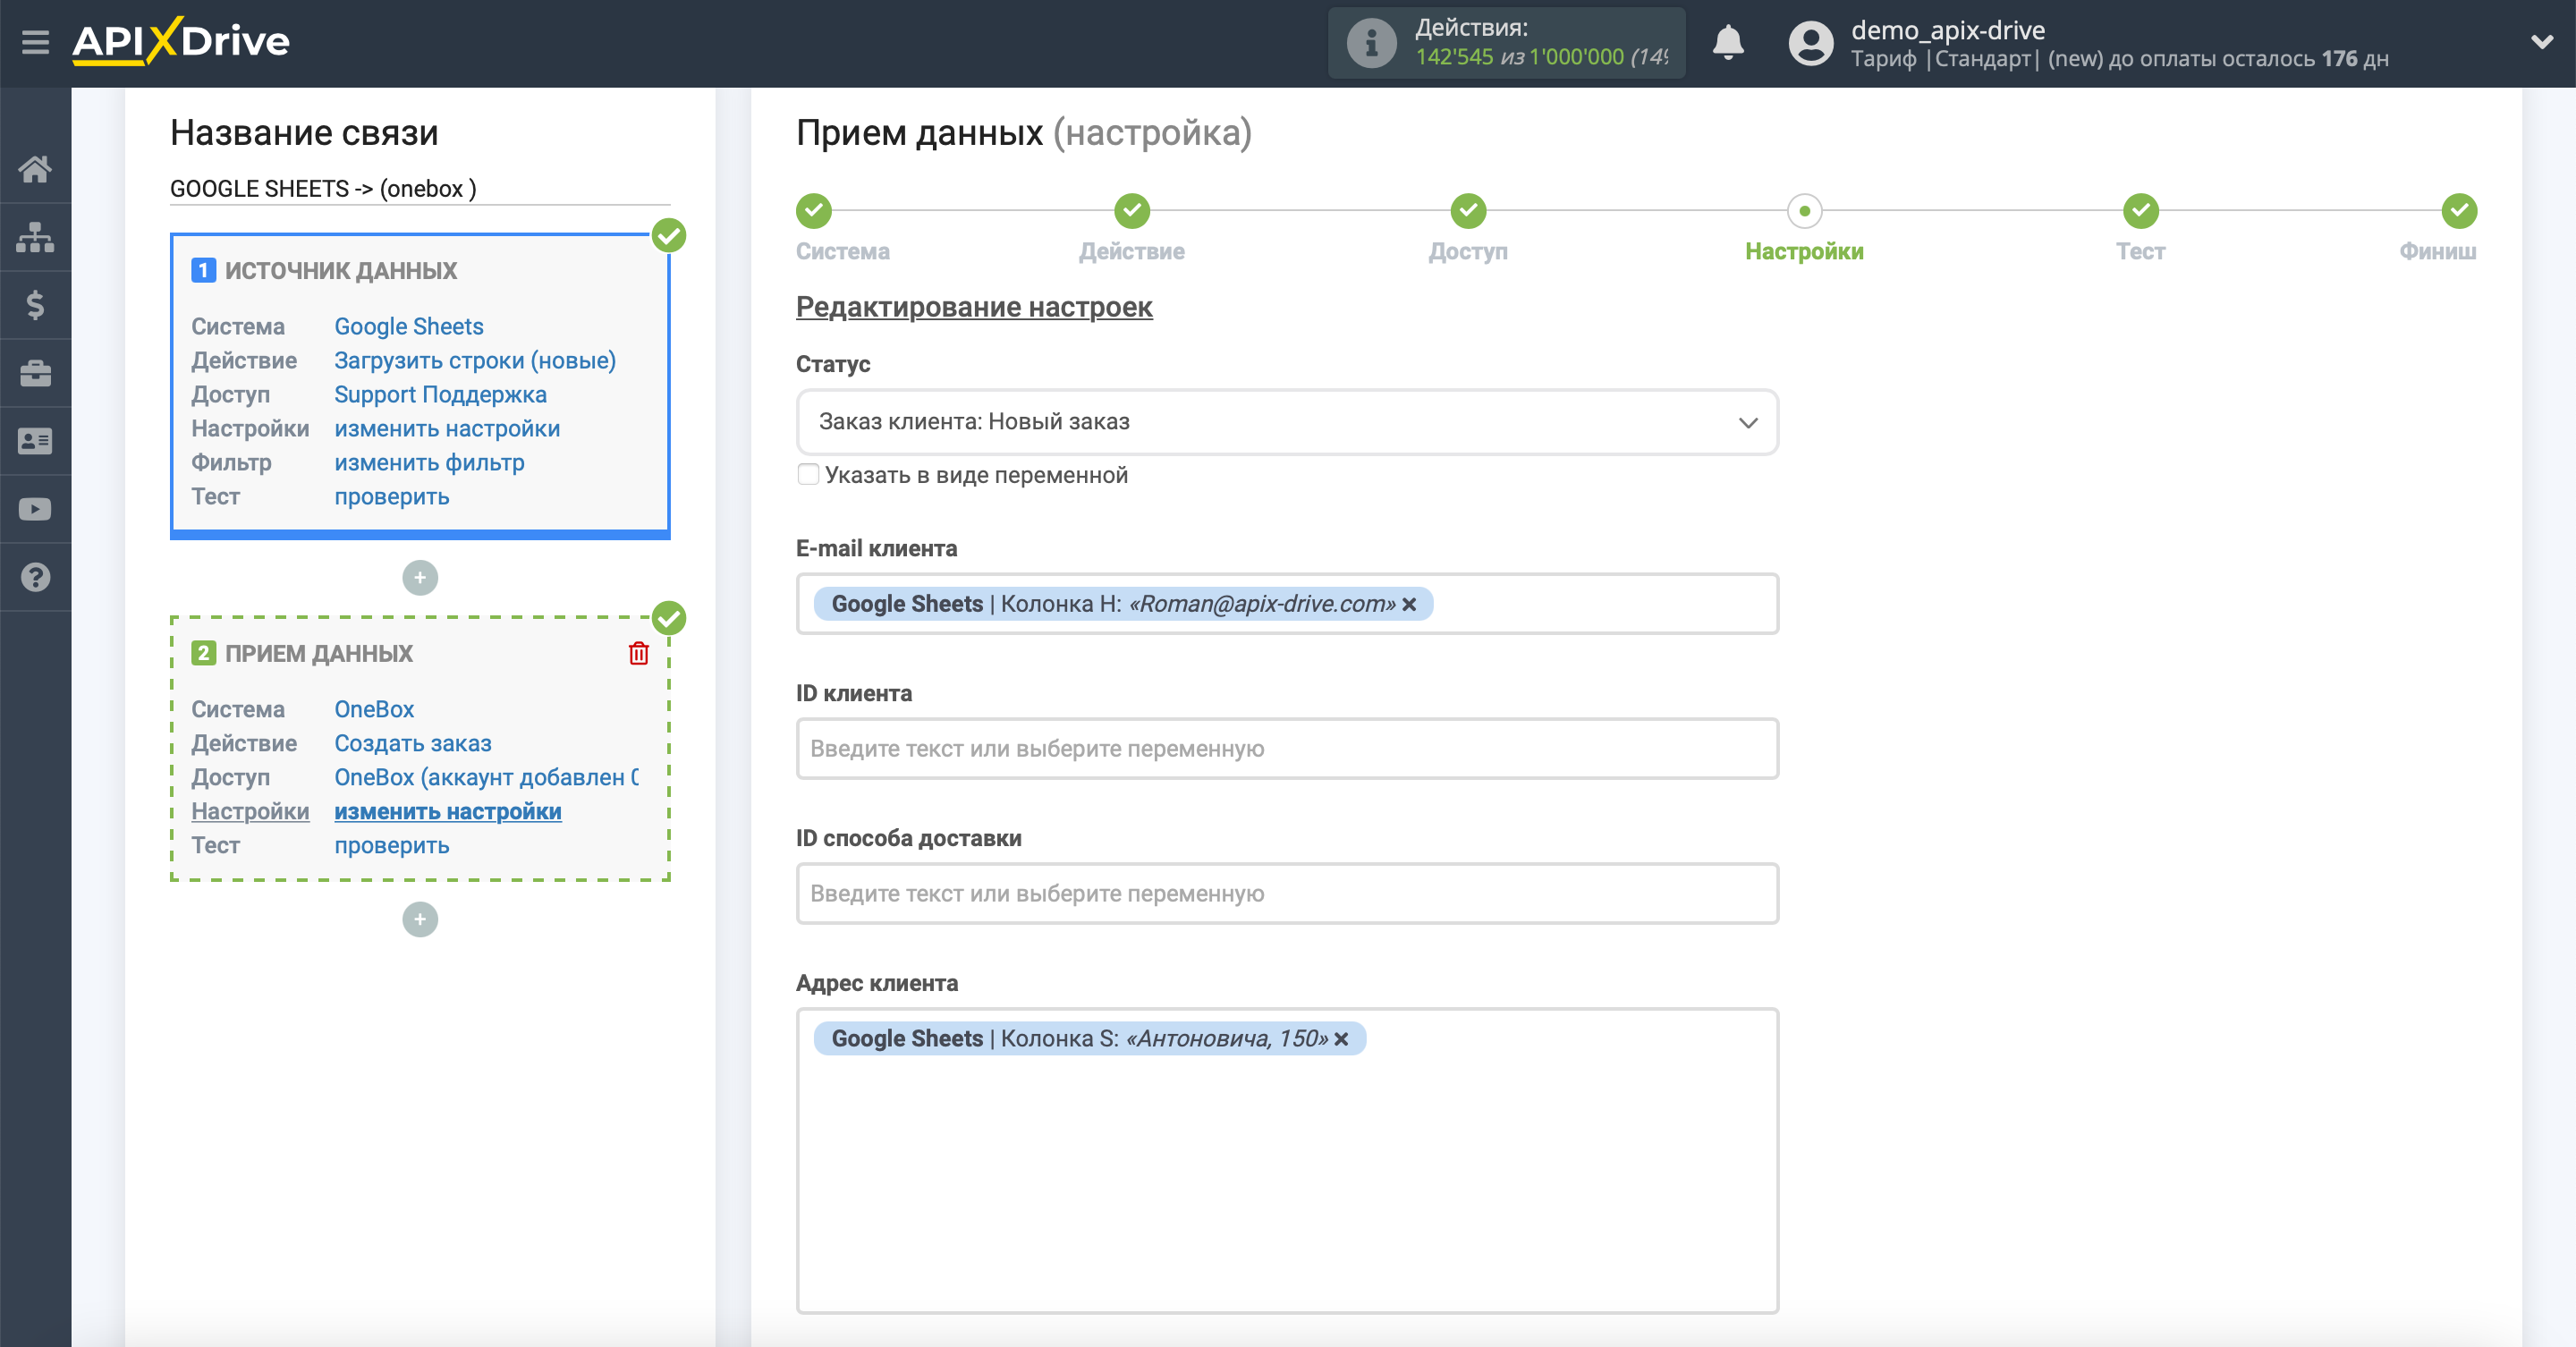Open the home icon in sidebar

click(35, 169)
